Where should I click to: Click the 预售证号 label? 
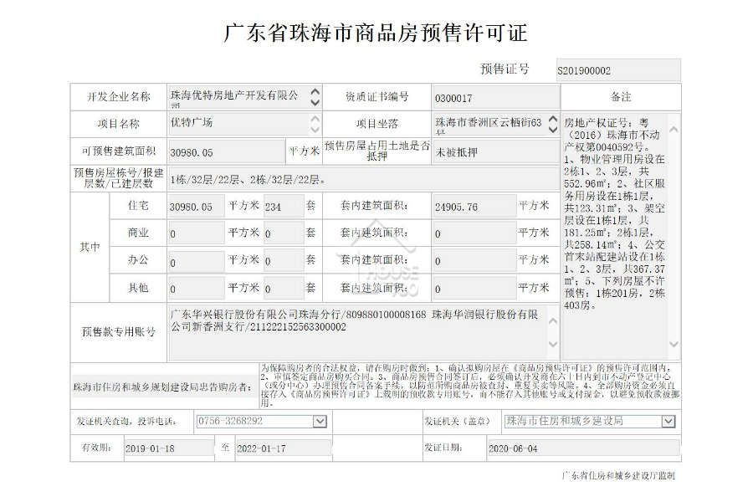coord(505,69)
